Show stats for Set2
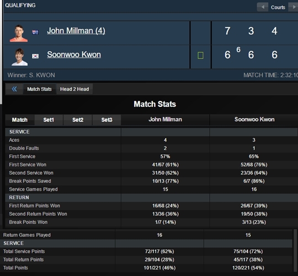 point(78,120)
